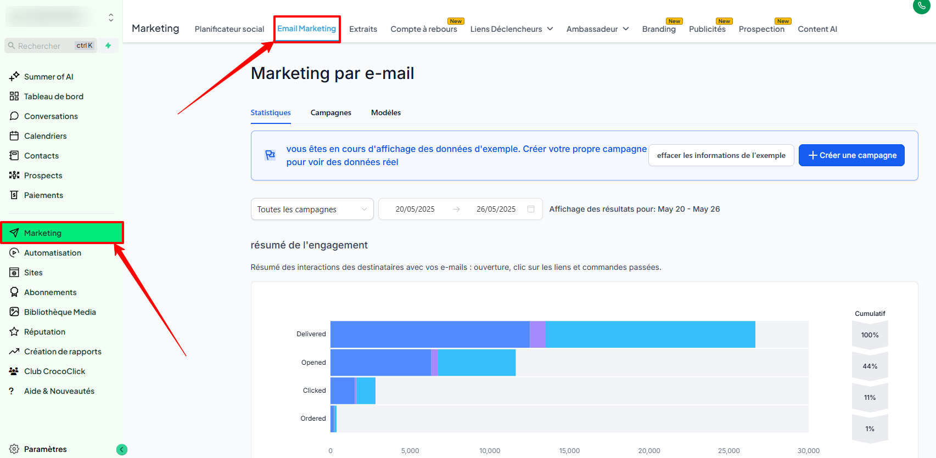Screen dimensions: 936x458
Task: Open Paramètres gear icon
Action: [x=14, y=449]
